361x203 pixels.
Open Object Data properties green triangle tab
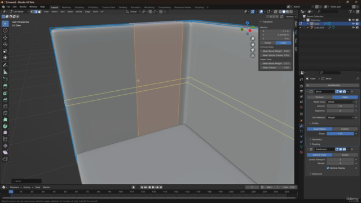(301, 147)
